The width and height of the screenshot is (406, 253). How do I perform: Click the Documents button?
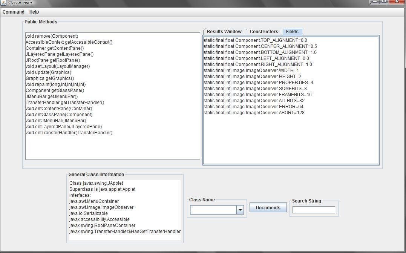[268, 207]
